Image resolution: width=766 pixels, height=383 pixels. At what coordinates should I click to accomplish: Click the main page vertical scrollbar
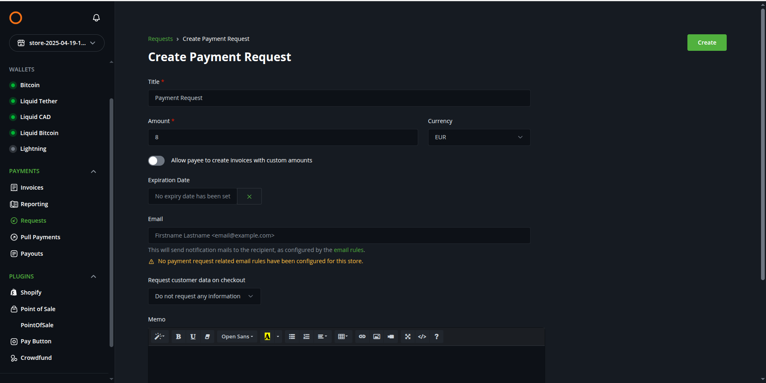(x=763, y=145)
